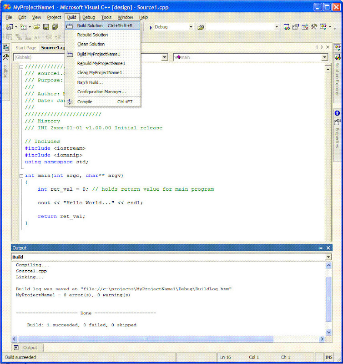This screenshot has height=364, width=343.
Task: Open the toolbar options overflow arrow
Action: tap(335, 28)
